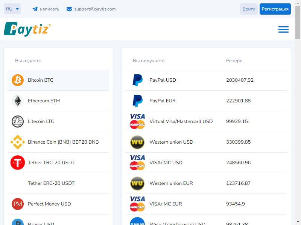Select VISA/ MC USD label
301x225 pixels.
[166, 163]
